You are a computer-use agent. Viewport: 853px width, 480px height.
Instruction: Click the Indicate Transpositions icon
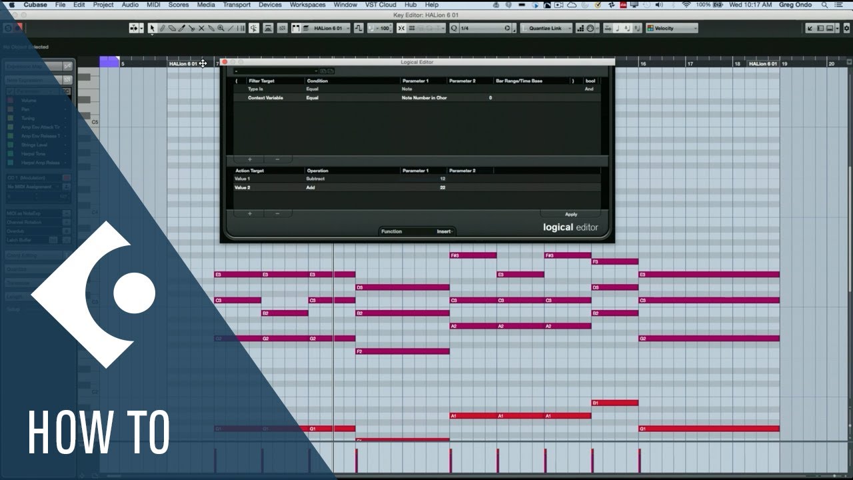pos(359,28)
